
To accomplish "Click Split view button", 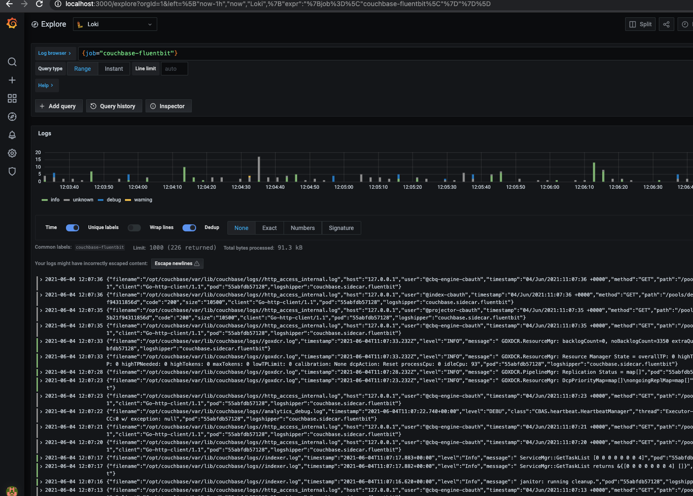I will 641,24.
